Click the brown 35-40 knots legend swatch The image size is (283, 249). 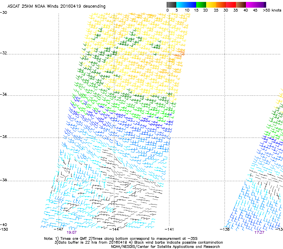(241, 5)
